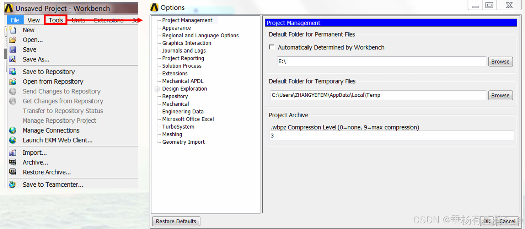Select Geometry Import in options tree
Viewport: 525px width, 229px height.
[183, 142]
